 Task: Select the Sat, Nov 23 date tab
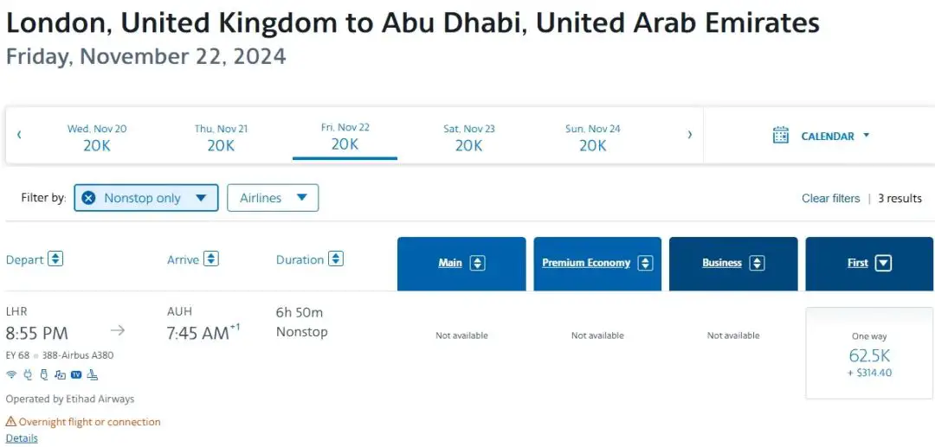pyautogui.click(x=468, y=137)
